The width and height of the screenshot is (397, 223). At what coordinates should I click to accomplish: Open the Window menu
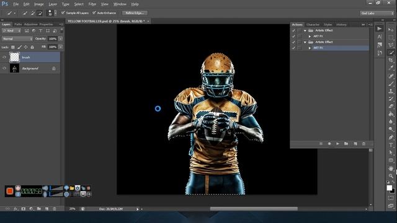[120, 4]
